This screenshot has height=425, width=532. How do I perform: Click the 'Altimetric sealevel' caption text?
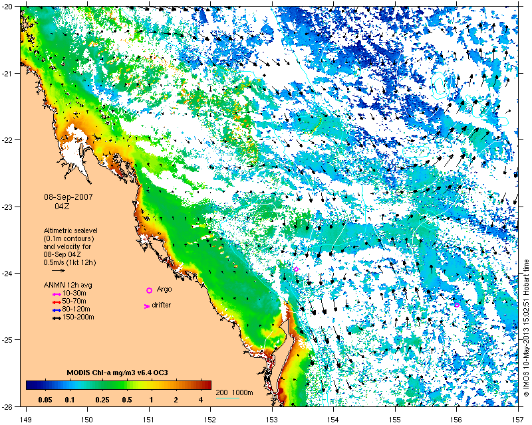pos(70,230)
